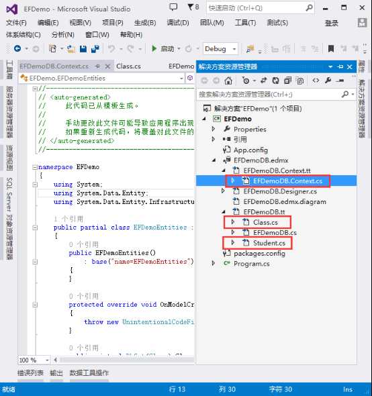Viewport: 372px width, 396px height.
Task: Click the Home icon in Solution Explorer
Action: [228, 81]
